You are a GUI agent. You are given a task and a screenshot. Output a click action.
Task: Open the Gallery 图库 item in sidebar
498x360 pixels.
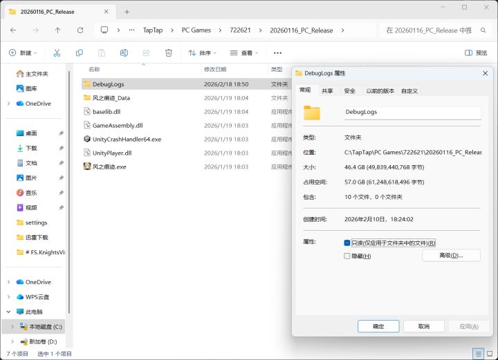click(x=27, y=88)
